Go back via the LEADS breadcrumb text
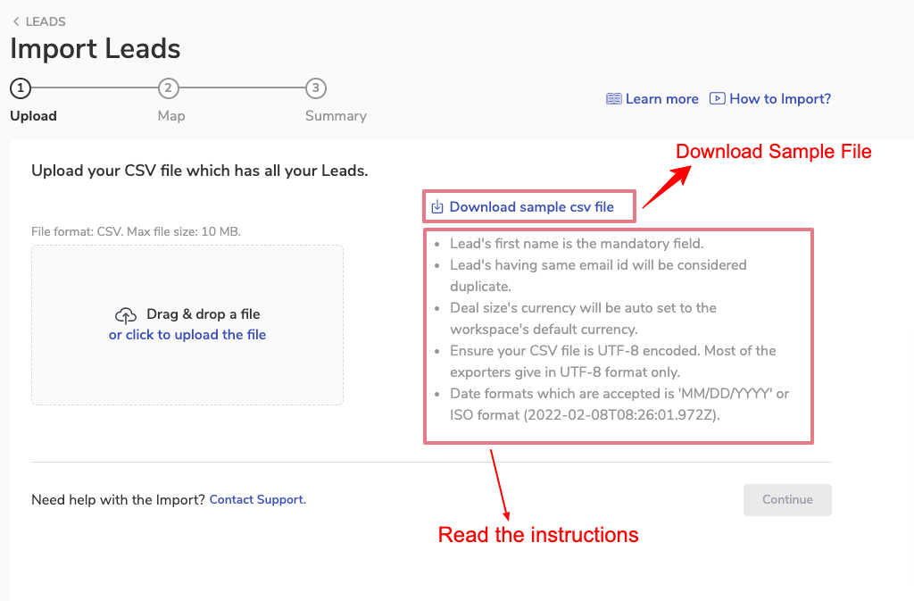Viewport: 914px width, 601px height. click(46, 21)
